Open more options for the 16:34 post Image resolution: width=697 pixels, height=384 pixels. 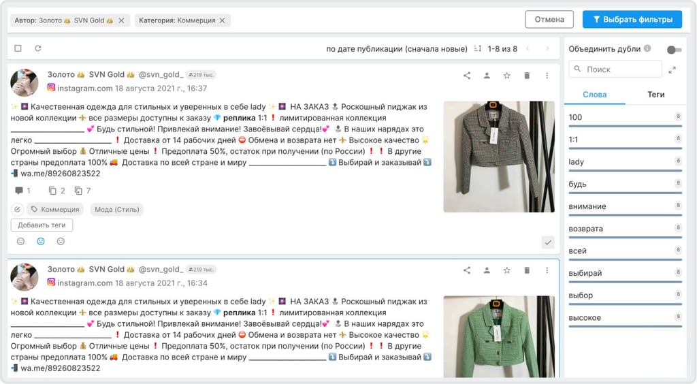tap(547, 270)
